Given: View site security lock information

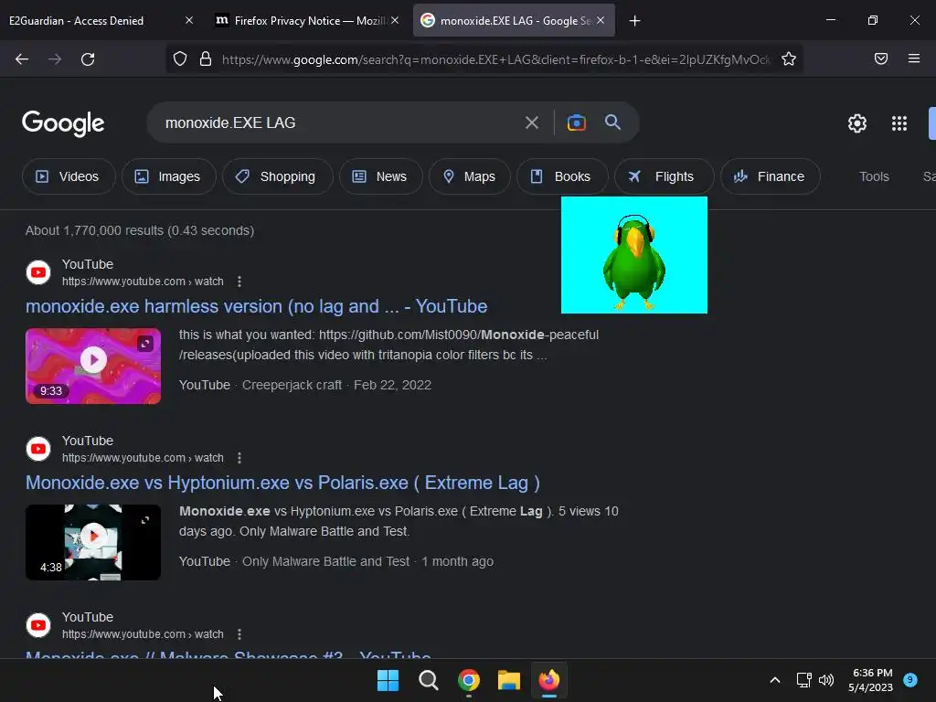Looking at the screenshot, I should click(206, 59).
